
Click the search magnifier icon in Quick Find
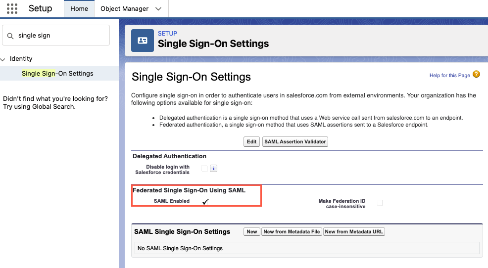coord(10,36)
